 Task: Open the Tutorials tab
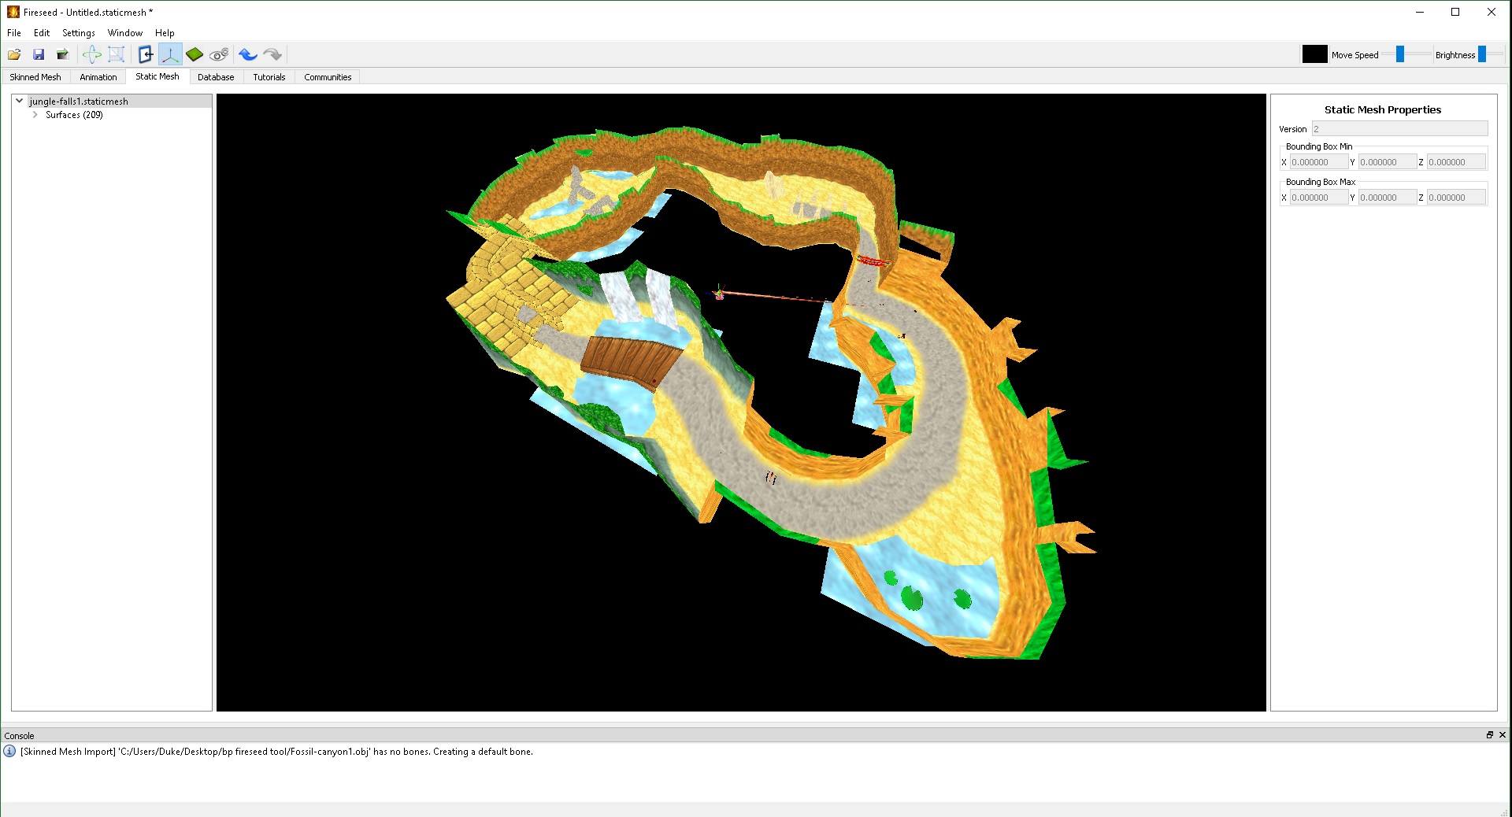tap(269, 77)
